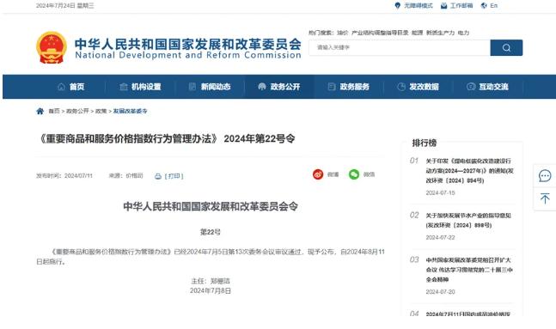Click the accessibility mode icon

tap(398, 6)
